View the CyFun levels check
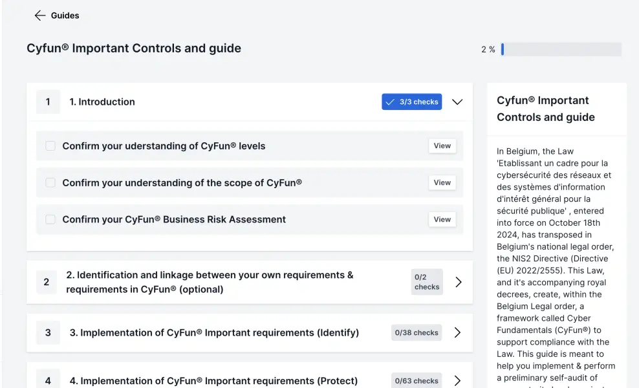Image resolution: width=639 pixels, height=388 pixels. pos(442,146)
